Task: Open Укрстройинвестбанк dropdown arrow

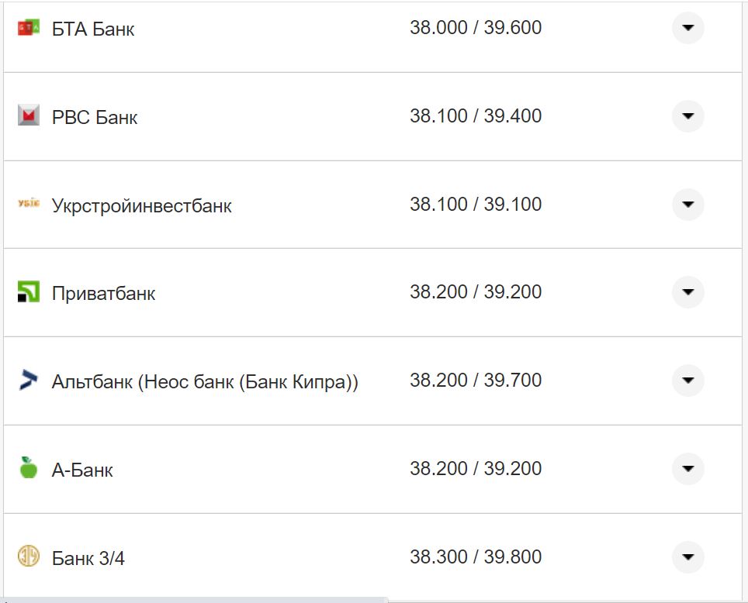Action: click(687, 205)
